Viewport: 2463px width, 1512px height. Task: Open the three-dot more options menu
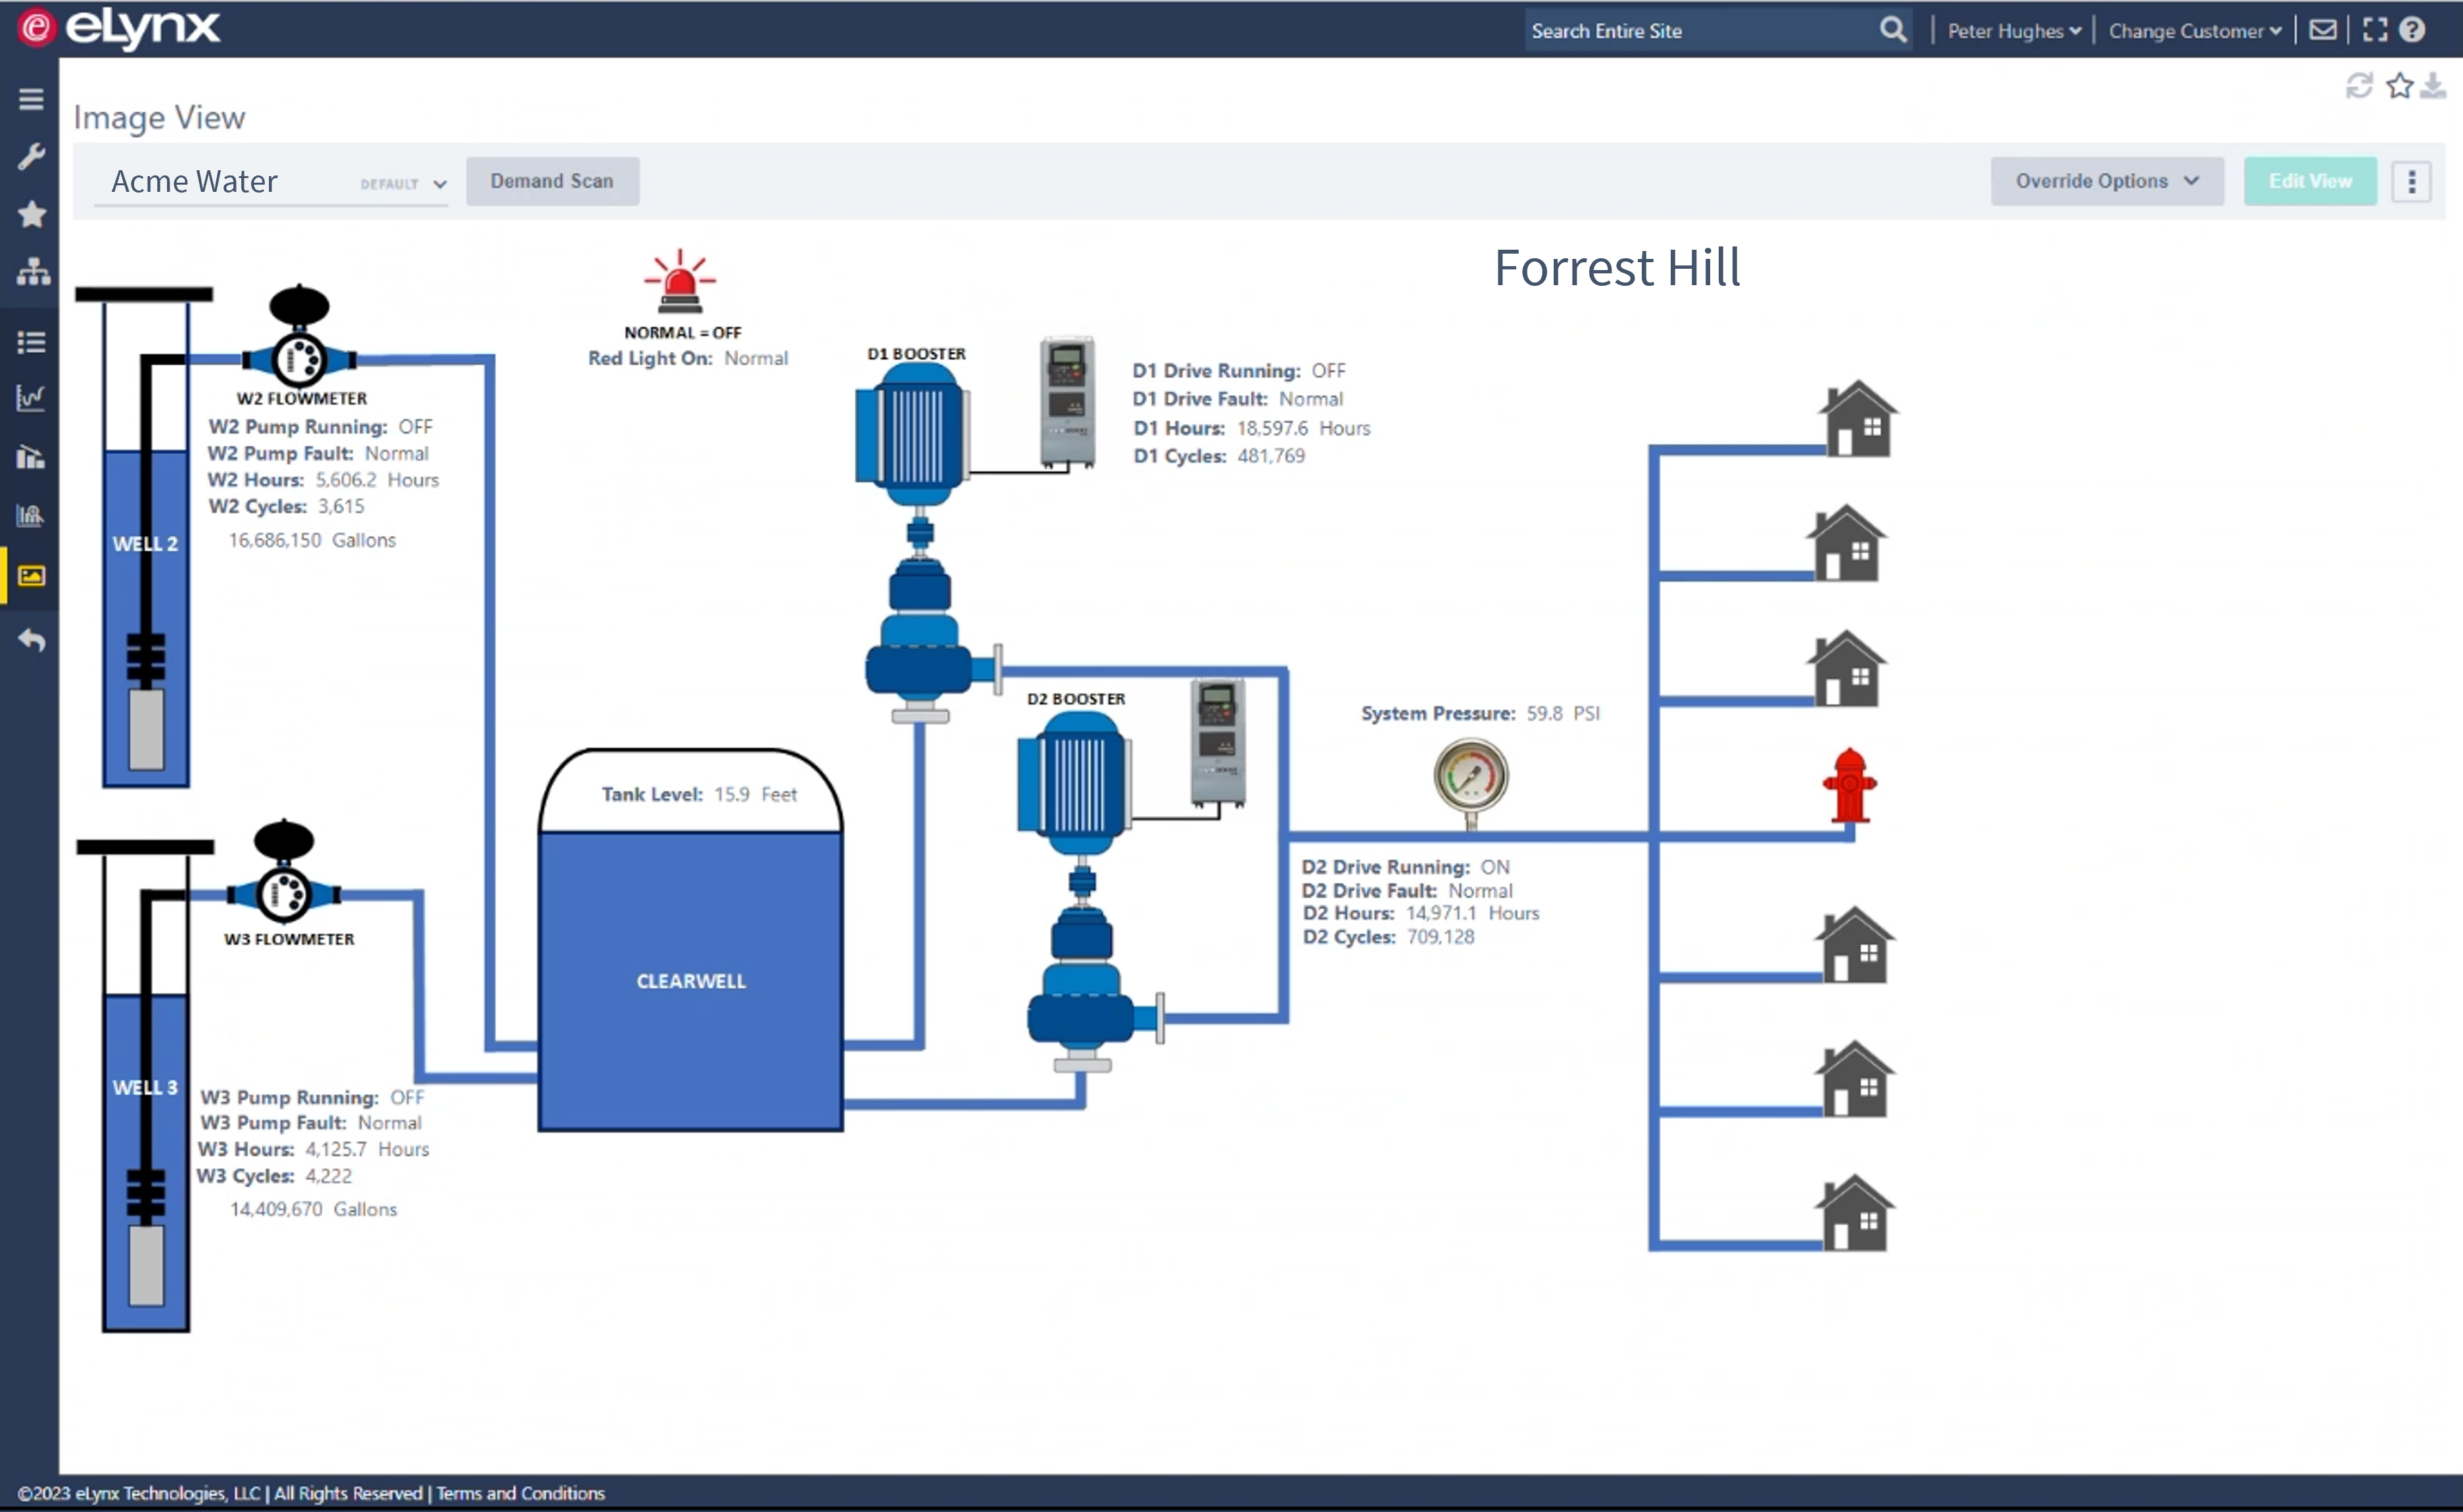click(2411, 181)
